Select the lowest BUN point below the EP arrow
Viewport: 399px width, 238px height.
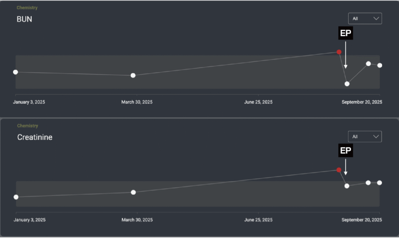[347, 84]
